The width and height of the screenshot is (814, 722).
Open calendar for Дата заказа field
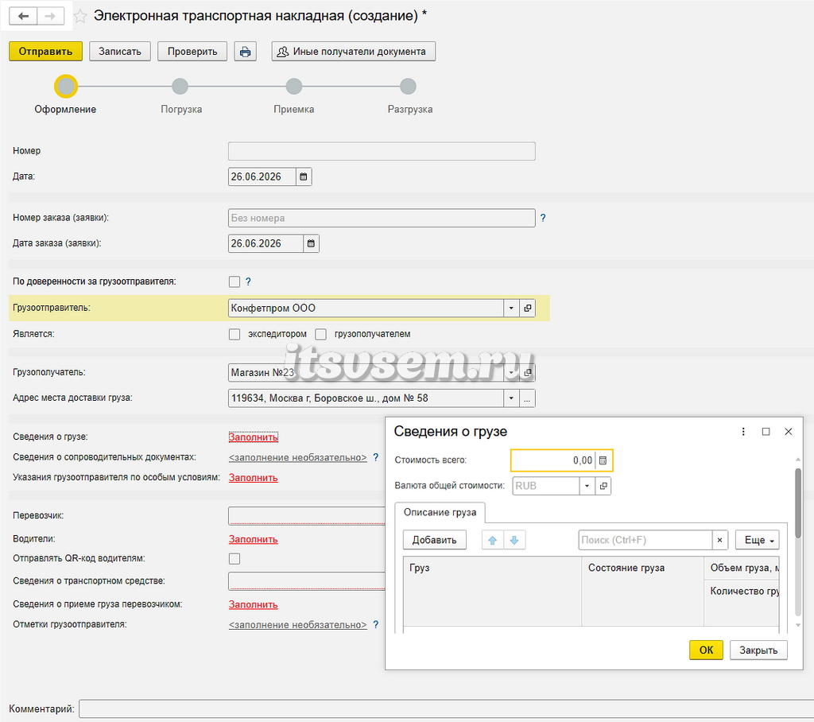[311, 243]
